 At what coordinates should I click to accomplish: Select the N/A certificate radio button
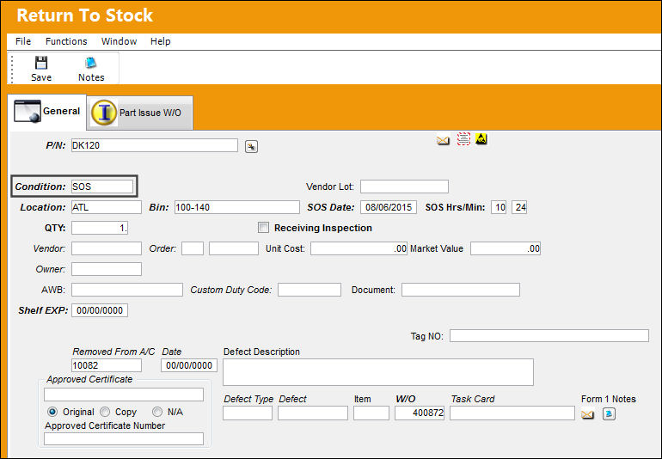[157, 412]
